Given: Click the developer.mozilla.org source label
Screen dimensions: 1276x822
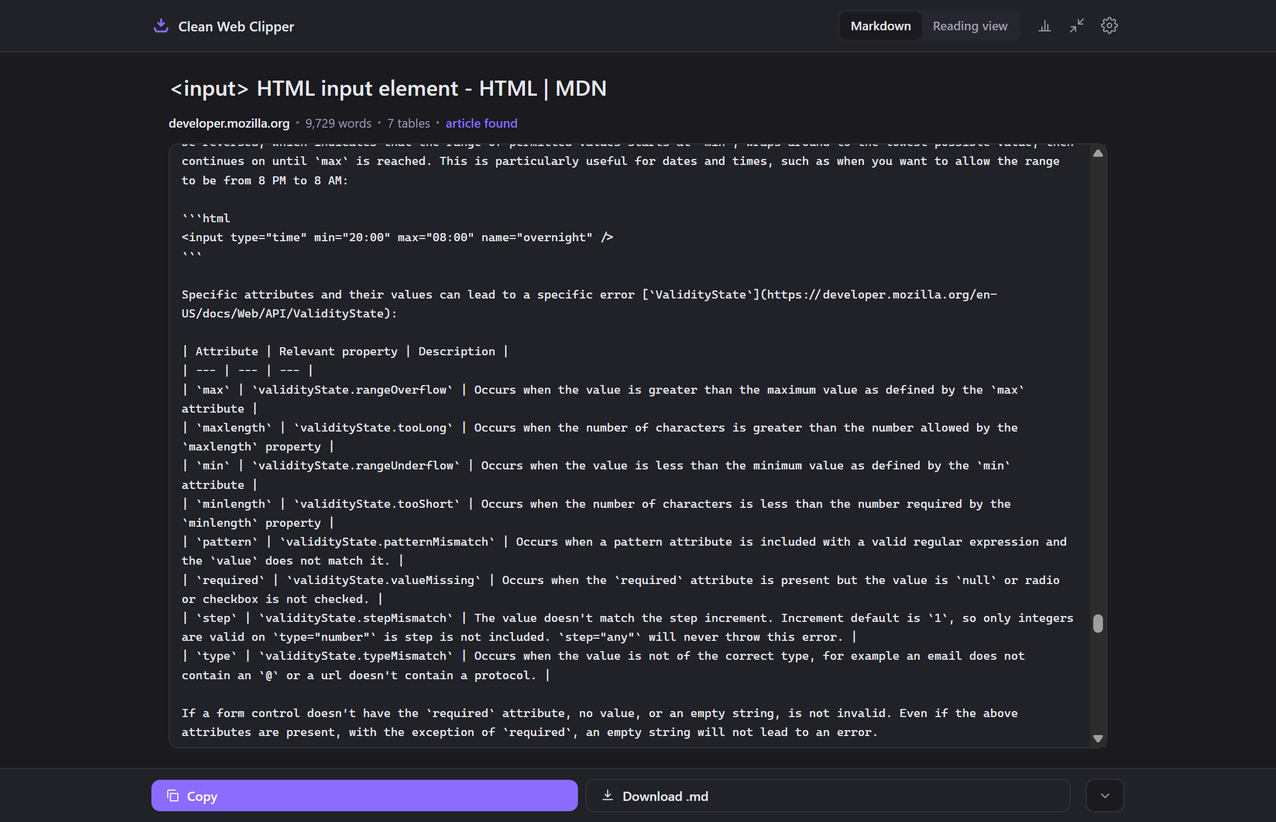Looking at the screenshot, I should [229, 123].
